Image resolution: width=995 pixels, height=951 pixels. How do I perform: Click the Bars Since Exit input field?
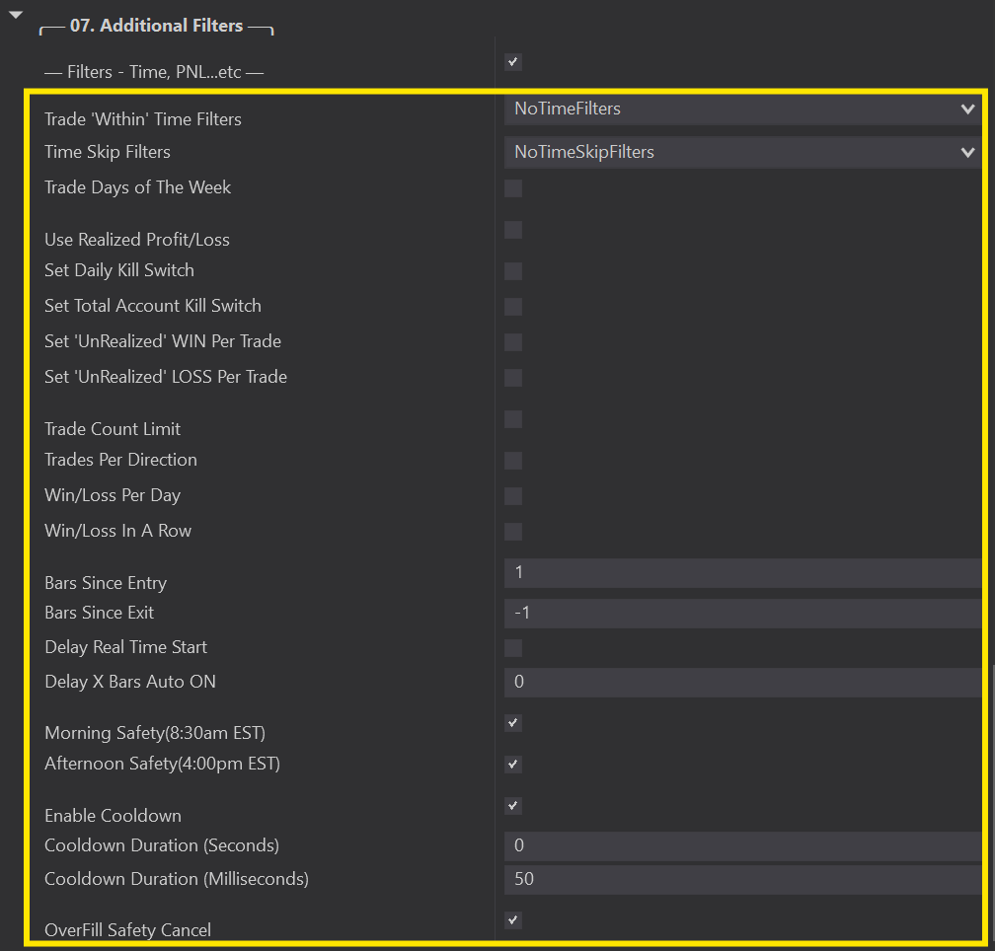click(x=742, y=614)
